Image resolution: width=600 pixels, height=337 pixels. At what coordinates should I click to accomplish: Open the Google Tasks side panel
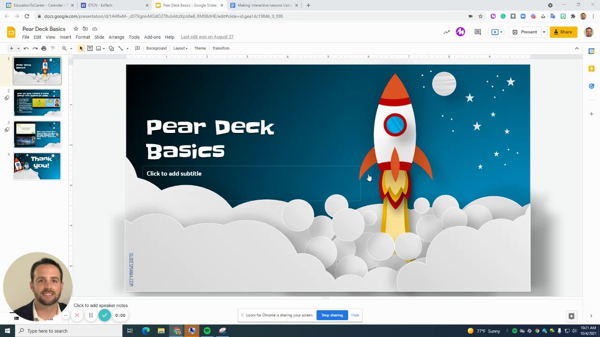point(592,86)
